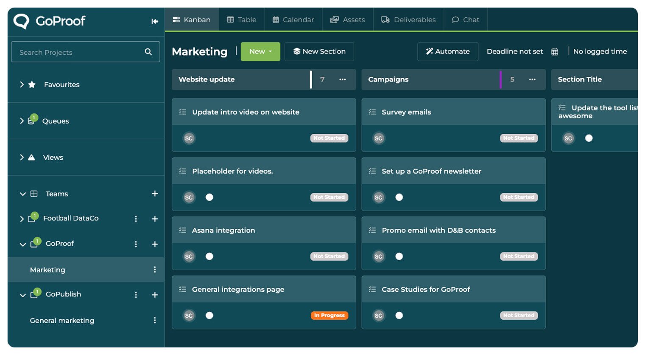Open the Chat tab
The width and height of the screenshot is (645, 355).
466,19
